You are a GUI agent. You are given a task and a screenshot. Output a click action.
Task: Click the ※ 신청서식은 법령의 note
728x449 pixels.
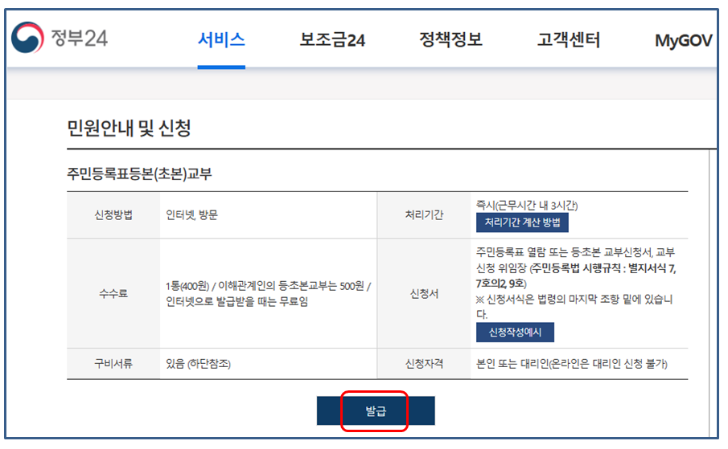pos(574,306)
